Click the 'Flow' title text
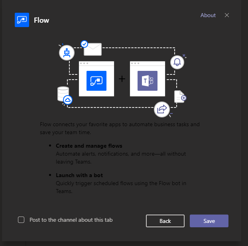The height and width of the screenshot is (246, 248). click(x=41, y=20)
